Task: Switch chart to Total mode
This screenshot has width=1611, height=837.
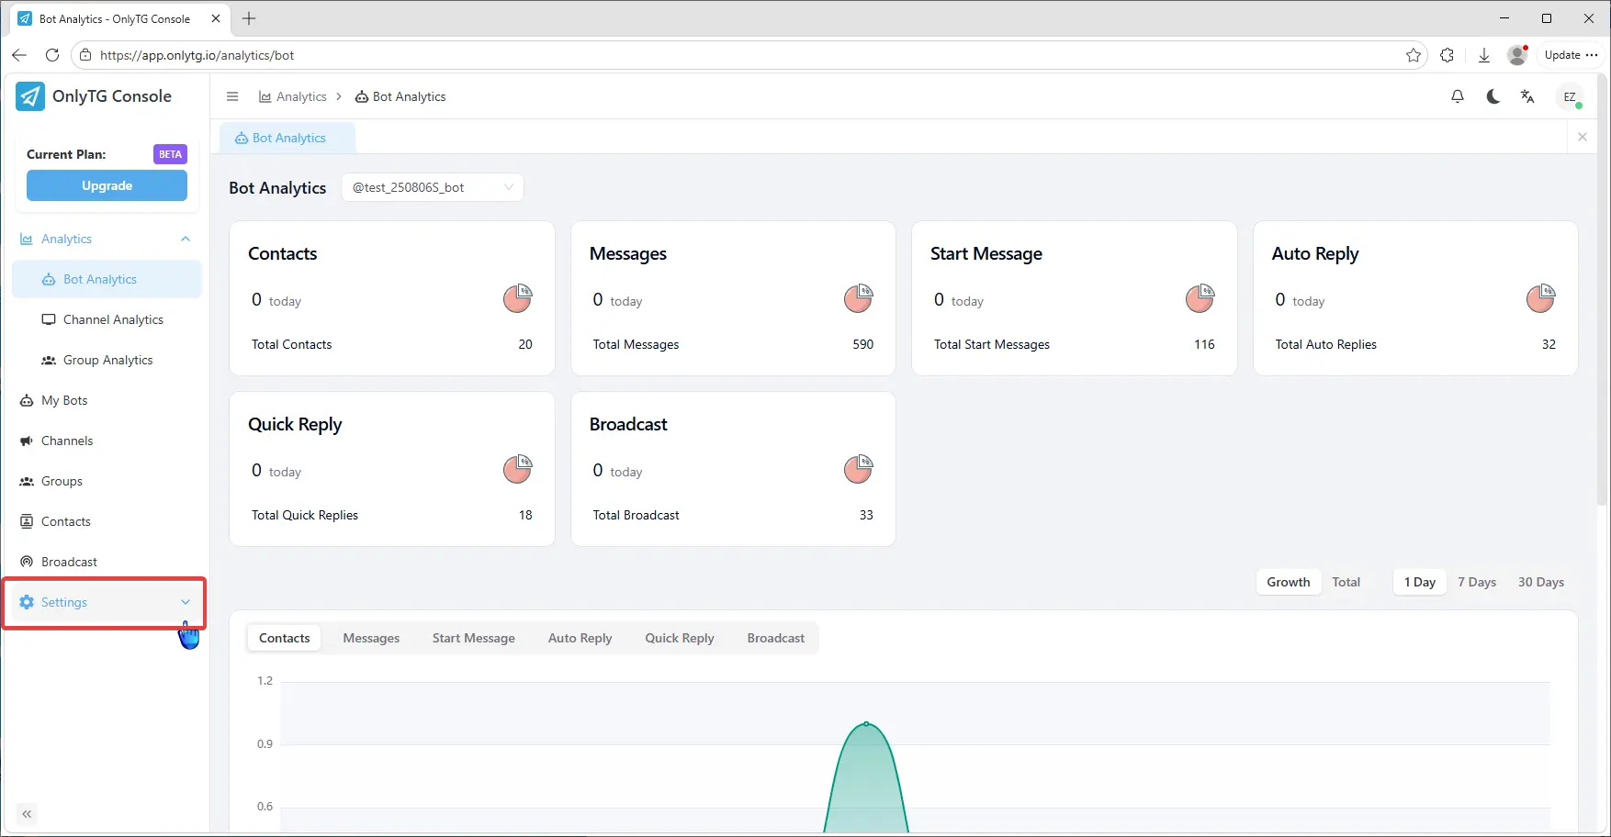Action: 1346,582
